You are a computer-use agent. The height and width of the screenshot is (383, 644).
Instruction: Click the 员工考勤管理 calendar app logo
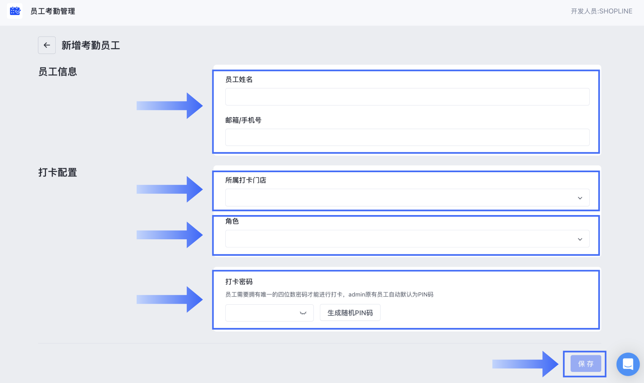[15, 11]
